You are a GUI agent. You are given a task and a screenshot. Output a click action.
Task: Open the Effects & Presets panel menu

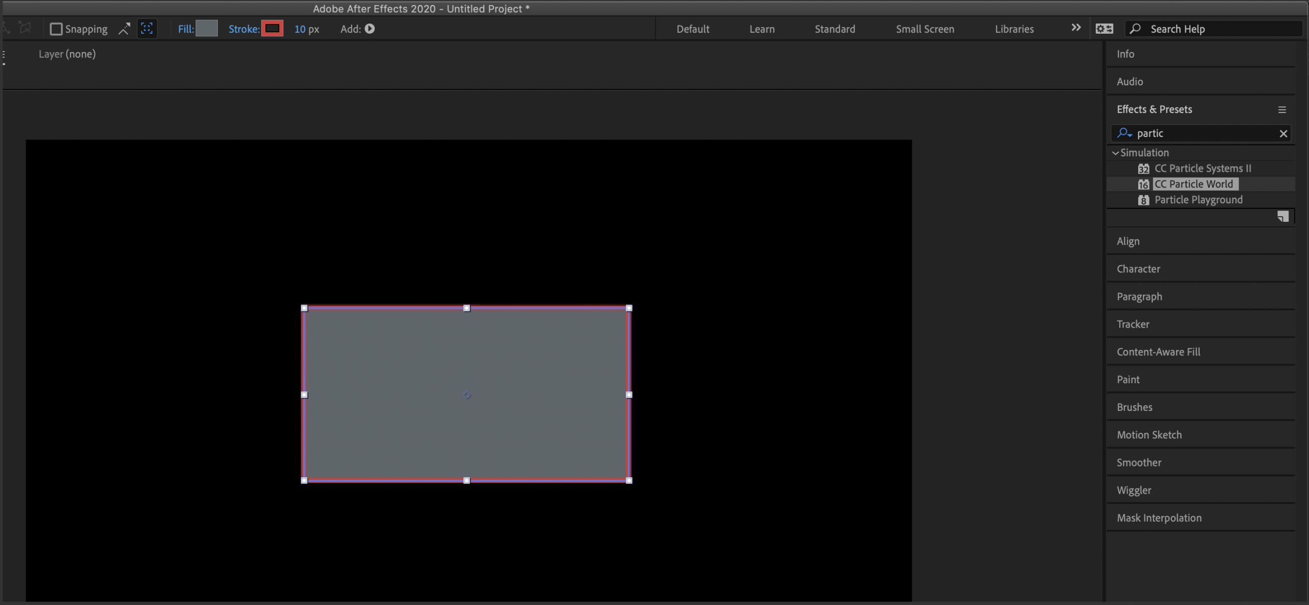(1282, 110)
